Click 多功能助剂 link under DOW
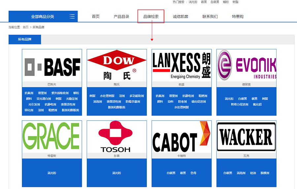The height and width of the screenshot is (189, 297). click(137, 96)
